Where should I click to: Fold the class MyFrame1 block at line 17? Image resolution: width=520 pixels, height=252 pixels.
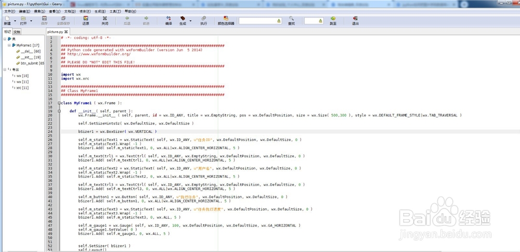coord(59,103)
